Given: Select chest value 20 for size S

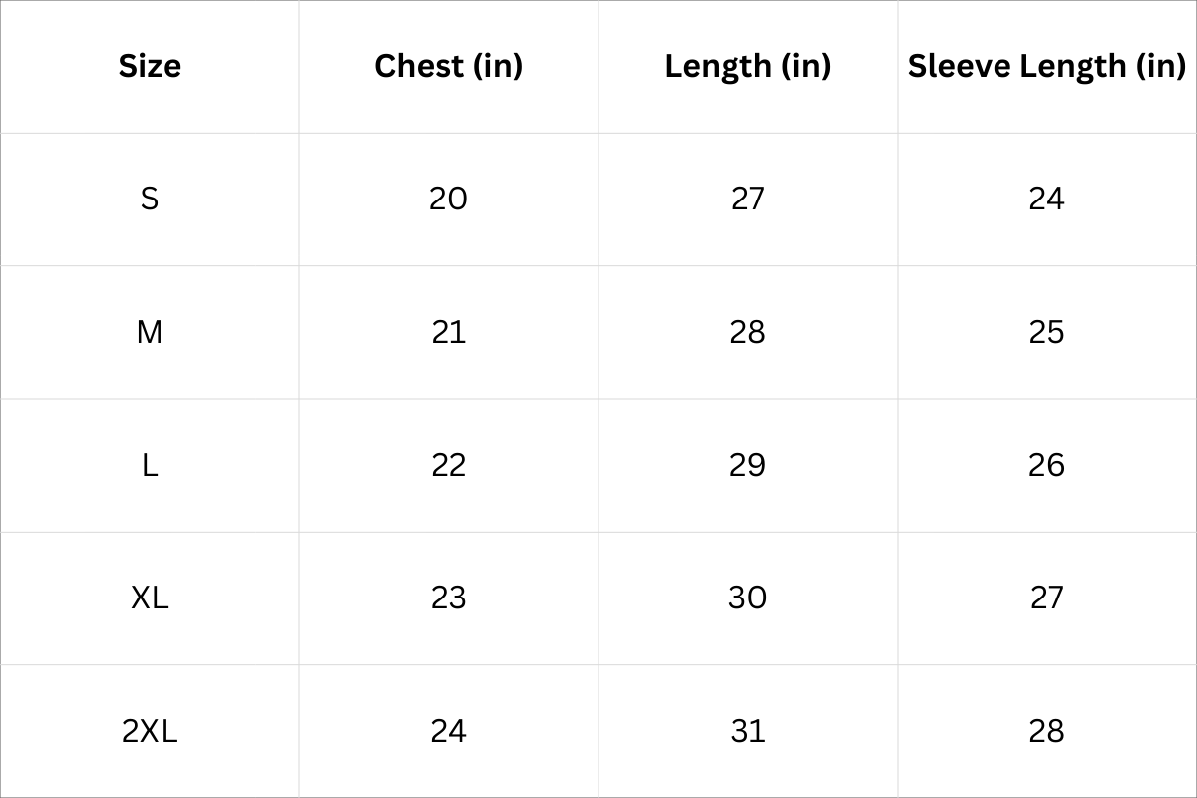Looking at the screenshot, I should tap(448, 199).
